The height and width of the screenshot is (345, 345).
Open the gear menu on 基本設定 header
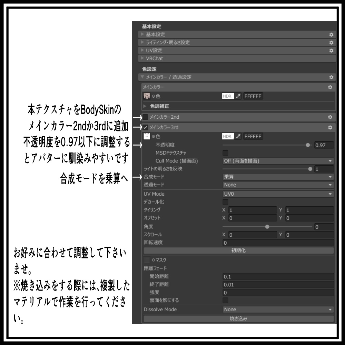pos(331,34)
